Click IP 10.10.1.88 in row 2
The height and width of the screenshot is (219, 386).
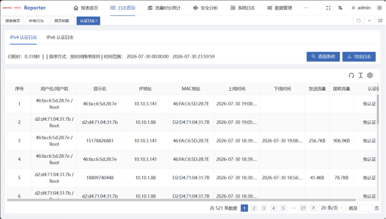click(x=145, y=123)
